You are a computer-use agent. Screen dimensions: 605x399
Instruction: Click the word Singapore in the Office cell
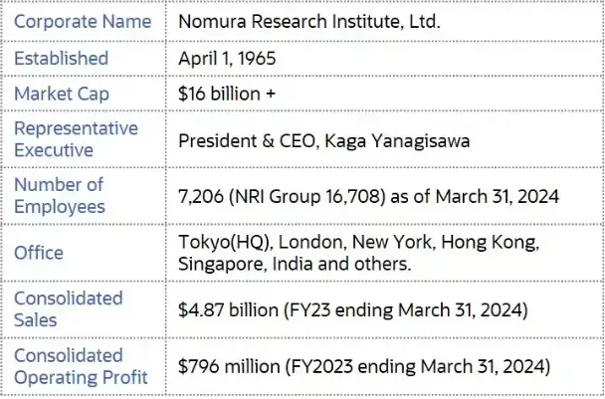click(220, 263)
